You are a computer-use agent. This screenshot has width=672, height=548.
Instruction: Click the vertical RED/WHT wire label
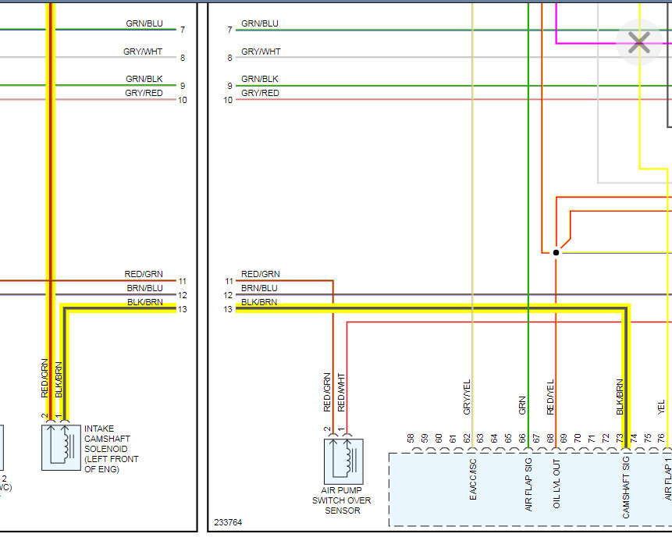pos(341,393)
